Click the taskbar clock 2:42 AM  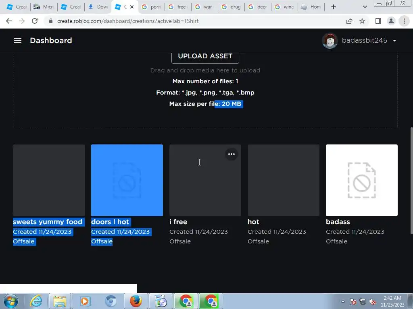click(x=392, y=298)
